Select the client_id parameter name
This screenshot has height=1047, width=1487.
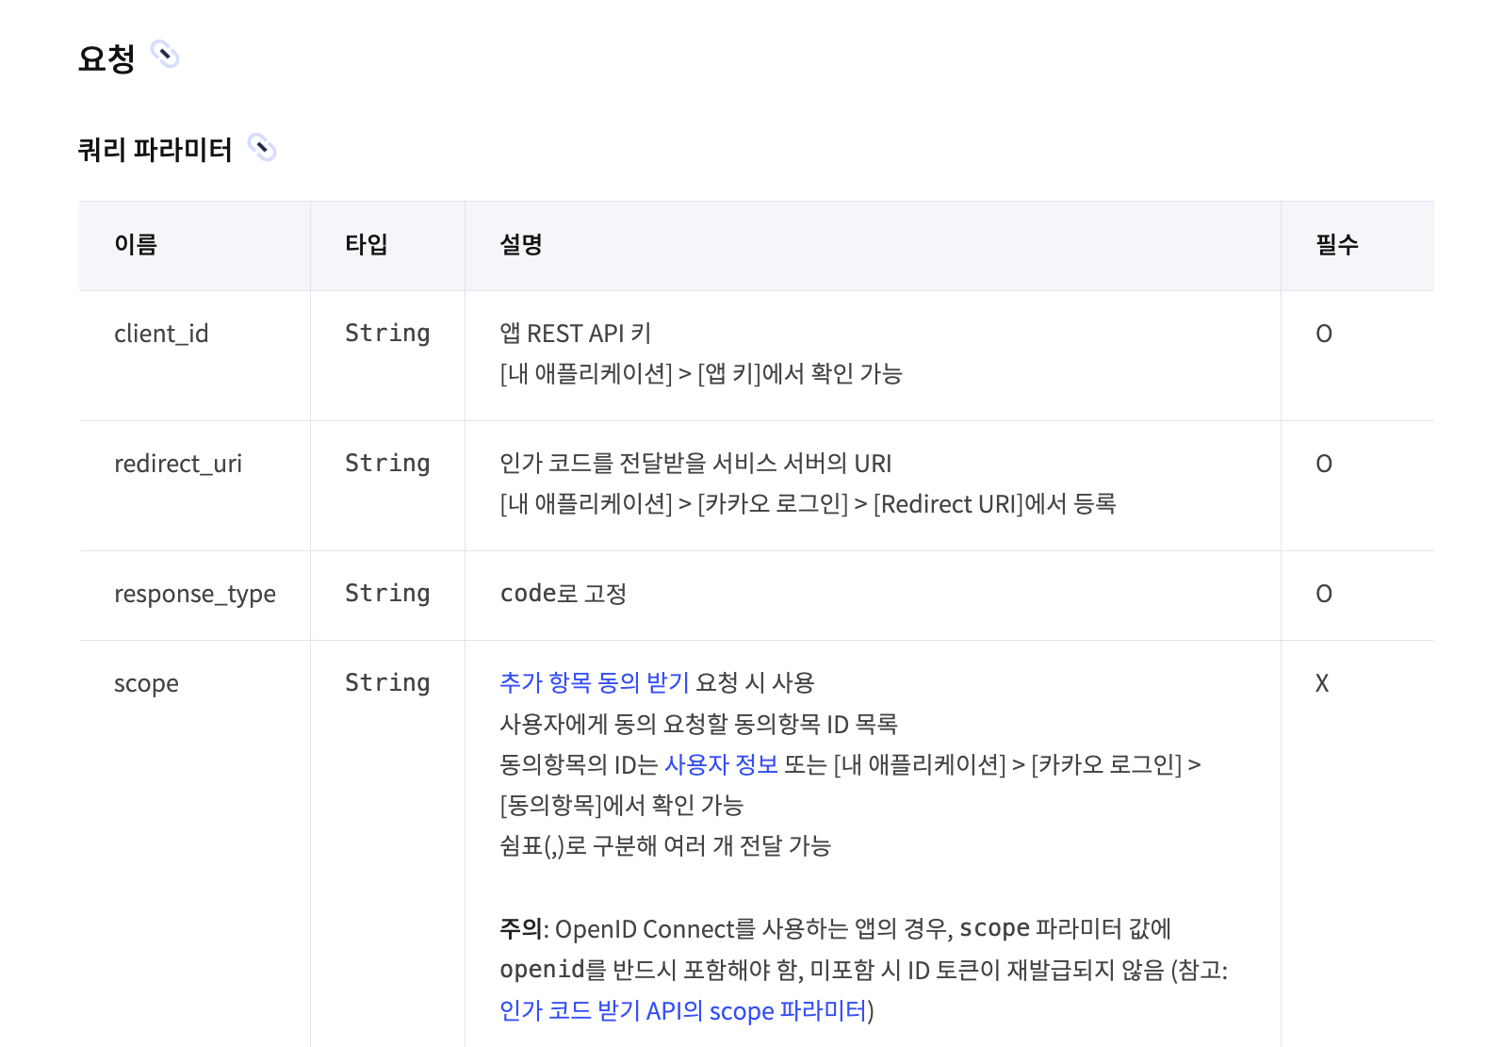[161, 334]
